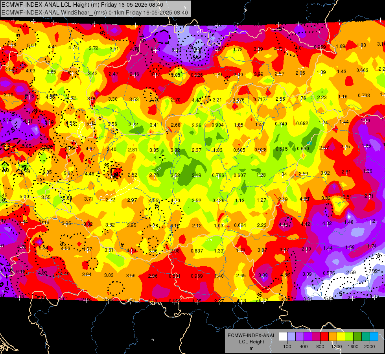The width and height of the screenshot is (385, 354).
Task: Click the grid value 0.676
Action: (238, 100)
